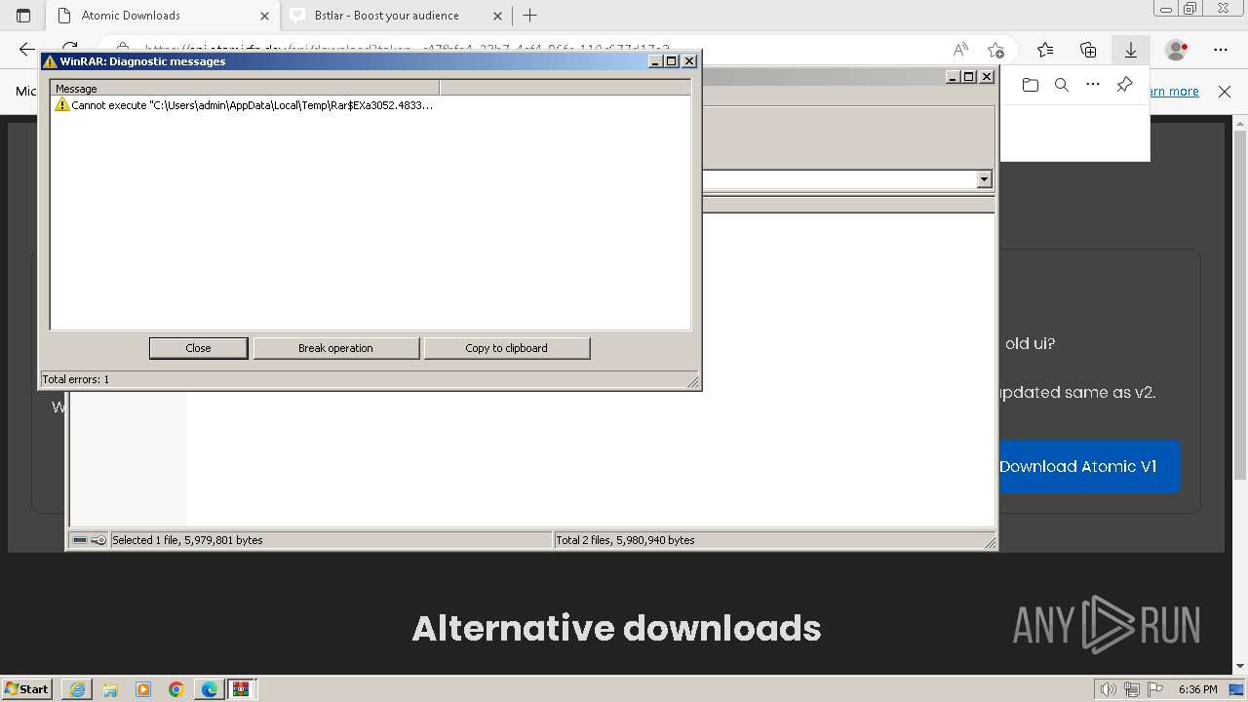Open Edge Settings and more menu

pos(1221,50)
